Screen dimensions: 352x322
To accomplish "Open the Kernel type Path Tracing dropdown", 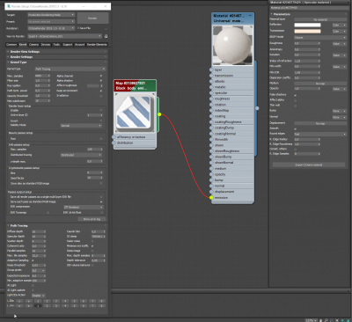I will (x=70, y=69).
